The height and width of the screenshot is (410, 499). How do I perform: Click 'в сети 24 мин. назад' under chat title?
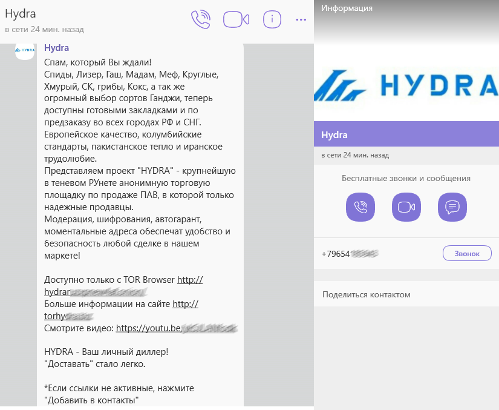click(45, 29)
